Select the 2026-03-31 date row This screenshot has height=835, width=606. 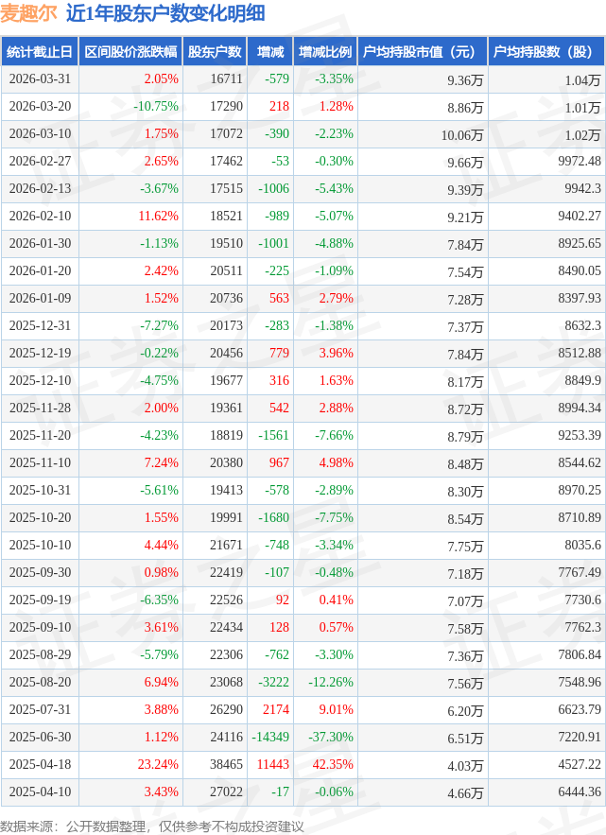[40, 79]
